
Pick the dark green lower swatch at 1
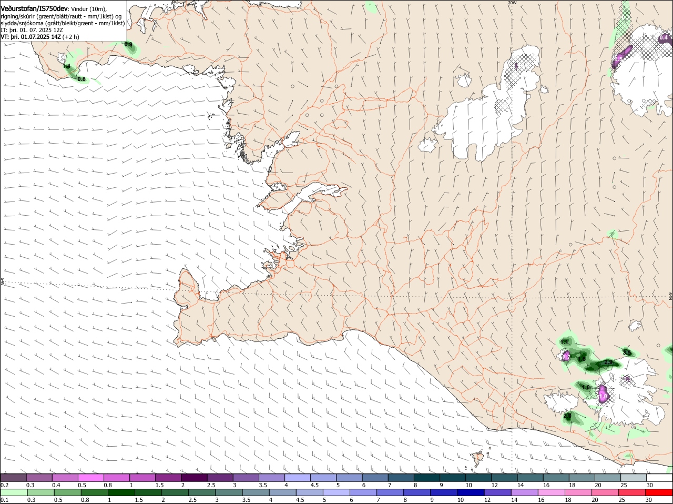click(x=121, y=492)
